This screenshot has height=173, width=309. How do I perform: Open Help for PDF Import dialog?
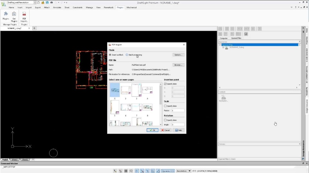click(x=179, y=130)
